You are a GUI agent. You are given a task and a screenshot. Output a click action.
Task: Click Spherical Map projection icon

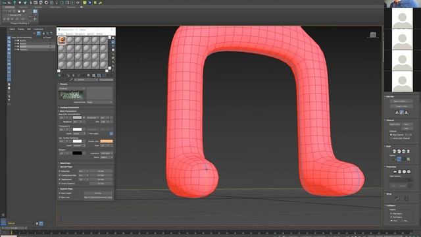[405, 172]
